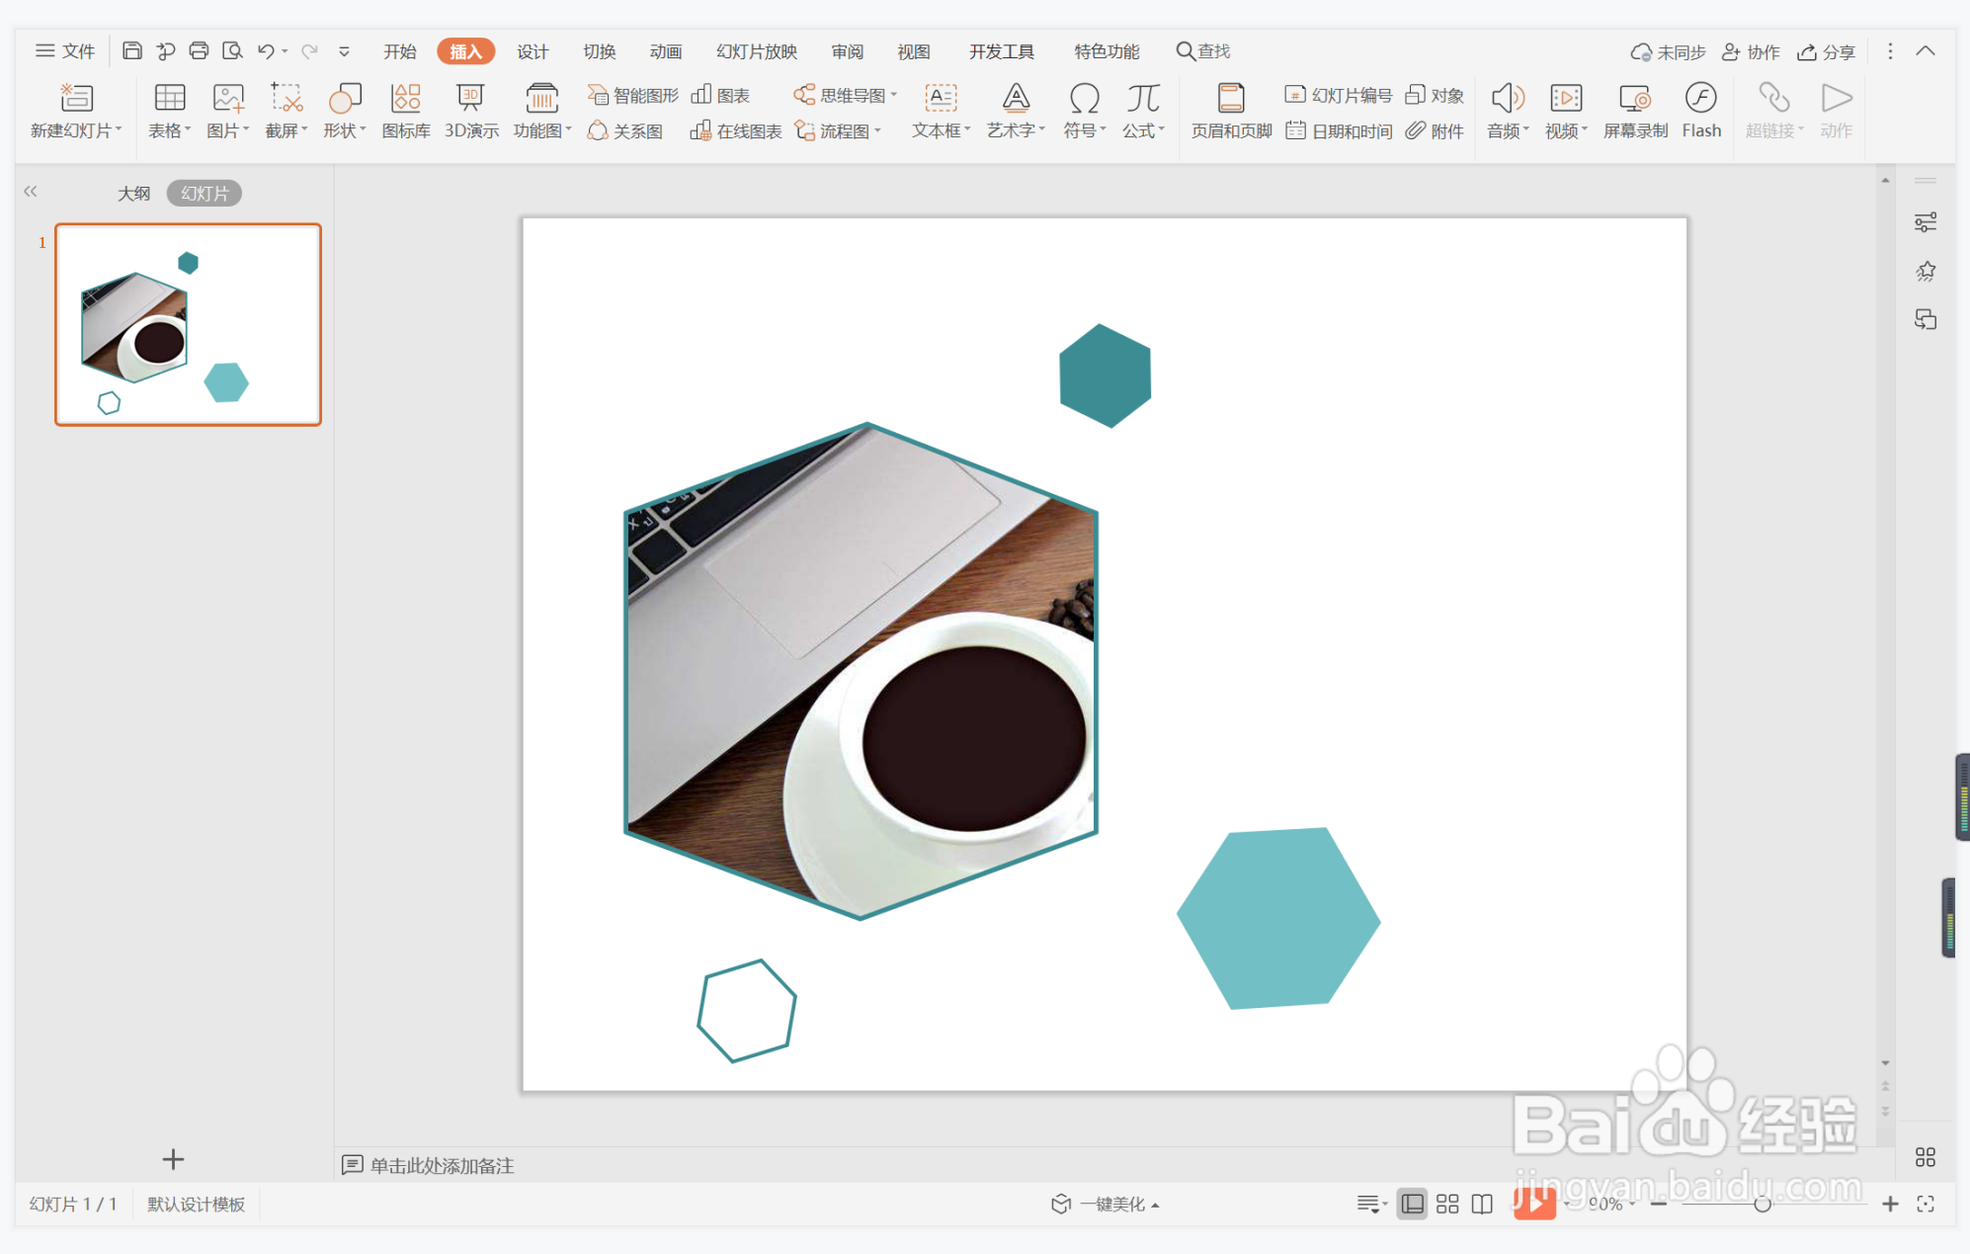Insert a 图表 chart
The image size is (1970, 1254).
point(720,95)
